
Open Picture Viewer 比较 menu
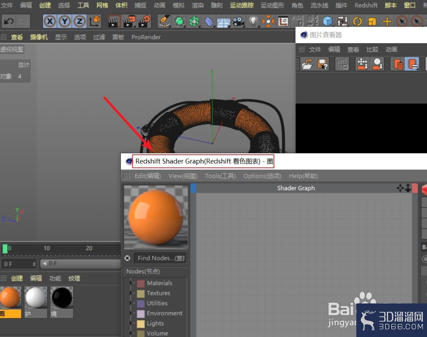(372, 49)
